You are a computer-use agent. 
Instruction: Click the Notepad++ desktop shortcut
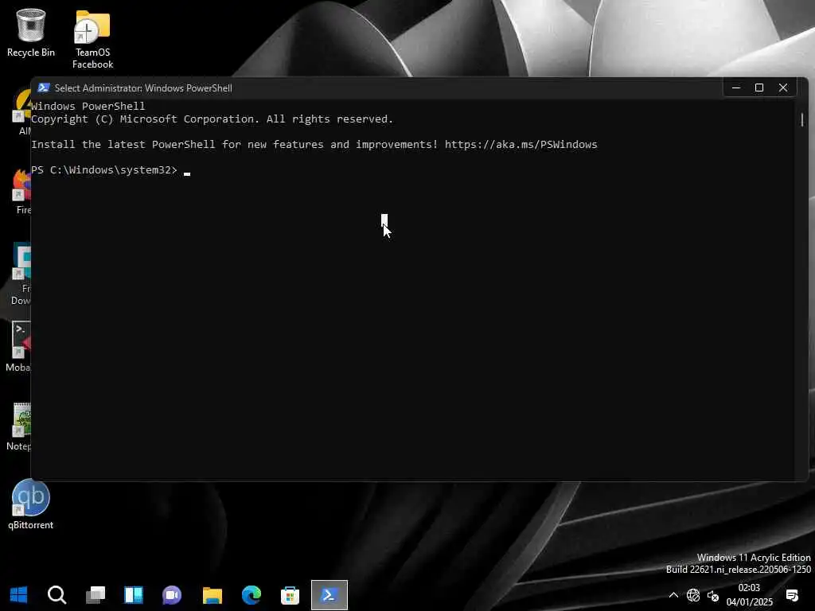[x=19, y=426]
